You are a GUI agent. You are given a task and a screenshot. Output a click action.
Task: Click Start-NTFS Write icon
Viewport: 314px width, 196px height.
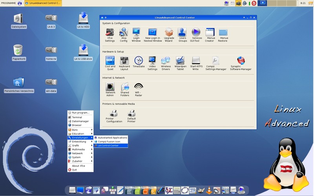point(196,63)
